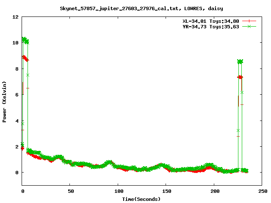
Task: Click the data bump near 195 seconds
Action: [x=209, y=166]
